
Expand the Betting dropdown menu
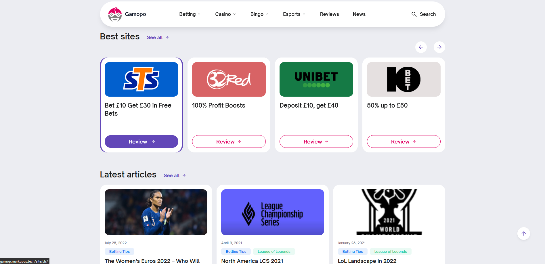[190, 14]
